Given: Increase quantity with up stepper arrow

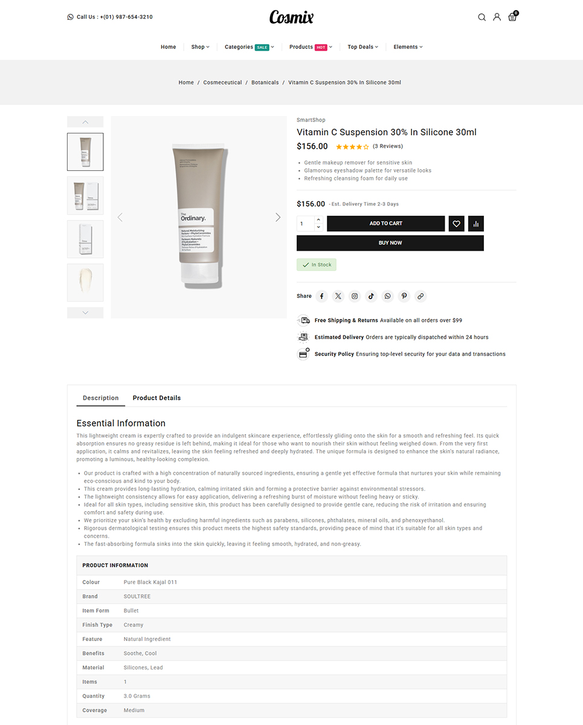Looking at the screenshot, I should (x=318, y=220).
